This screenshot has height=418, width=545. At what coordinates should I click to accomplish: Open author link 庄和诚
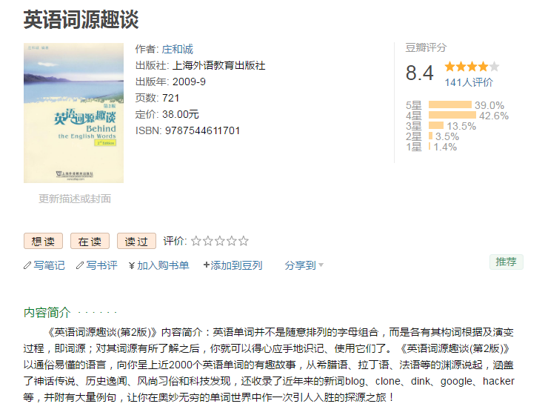(177, 50)
